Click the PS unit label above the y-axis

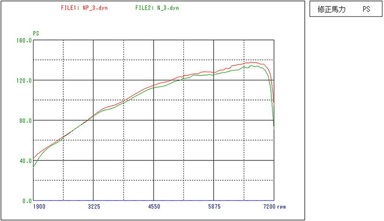tap(36, 33)
